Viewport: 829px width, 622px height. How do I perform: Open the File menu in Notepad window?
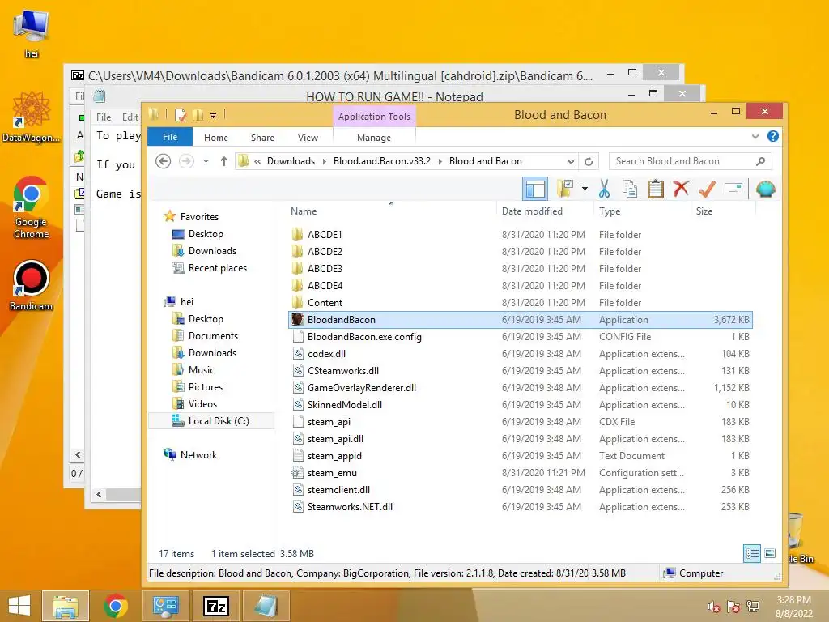tap(104, 117)
